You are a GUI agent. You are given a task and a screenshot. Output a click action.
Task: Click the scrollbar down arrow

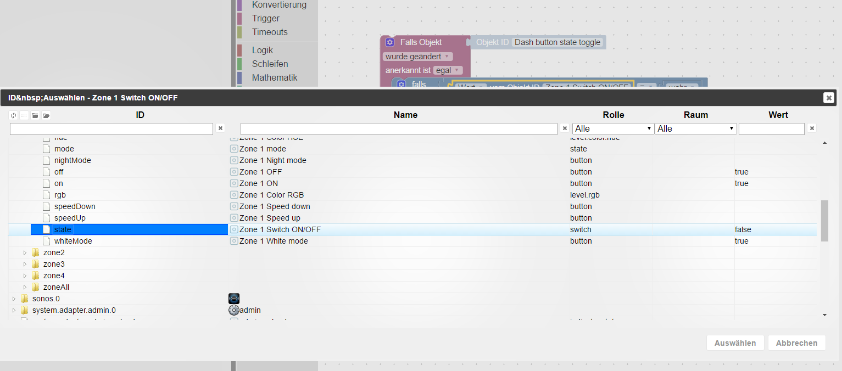coord(824,314)
